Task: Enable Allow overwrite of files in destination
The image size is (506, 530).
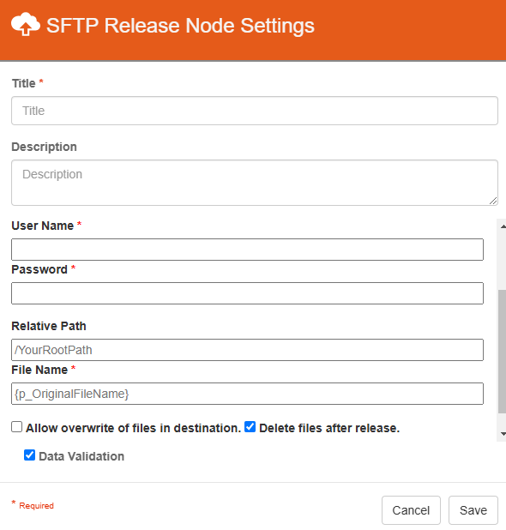Action: coord(17,427)
